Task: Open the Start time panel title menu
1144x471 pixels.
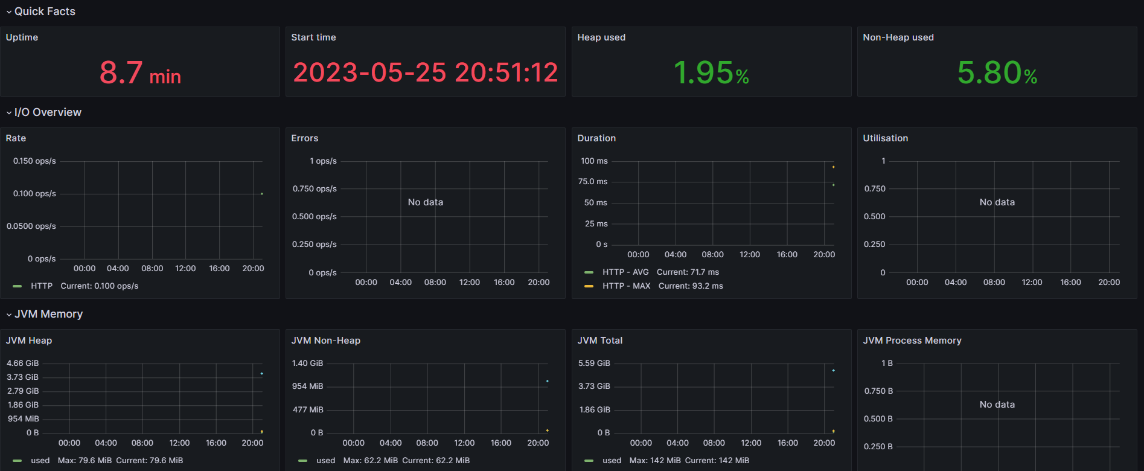Action: pos(313,37)
